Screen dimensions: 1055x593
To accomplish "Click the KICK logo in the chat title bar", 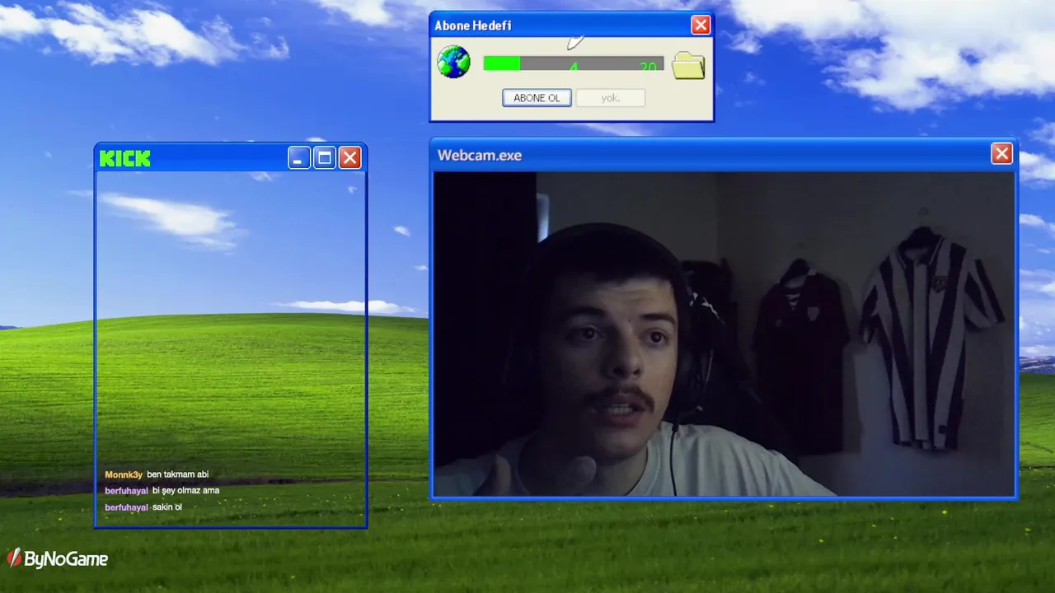I will pyautogui.click(x=125, y=158).
